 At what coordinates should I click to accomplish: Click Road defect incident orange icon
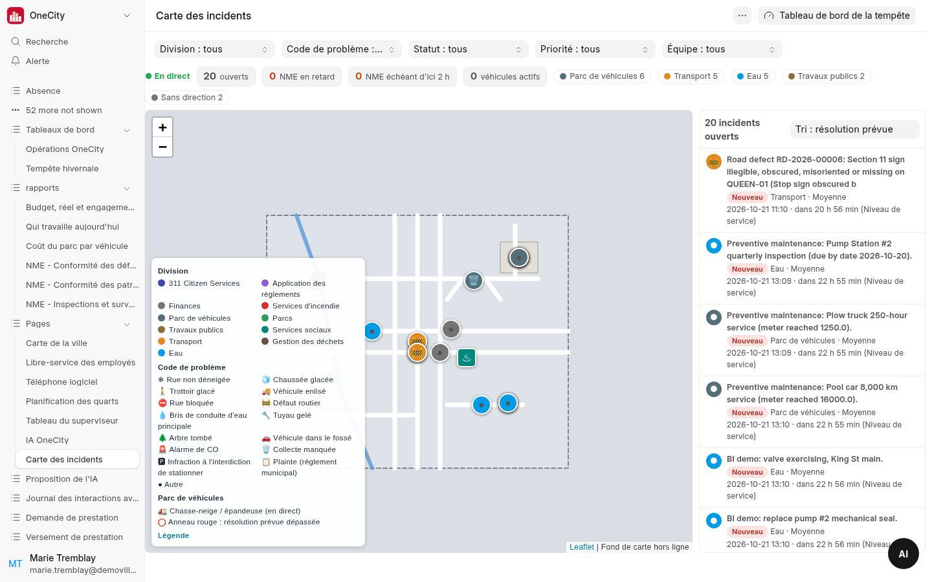tap(714, 162)
